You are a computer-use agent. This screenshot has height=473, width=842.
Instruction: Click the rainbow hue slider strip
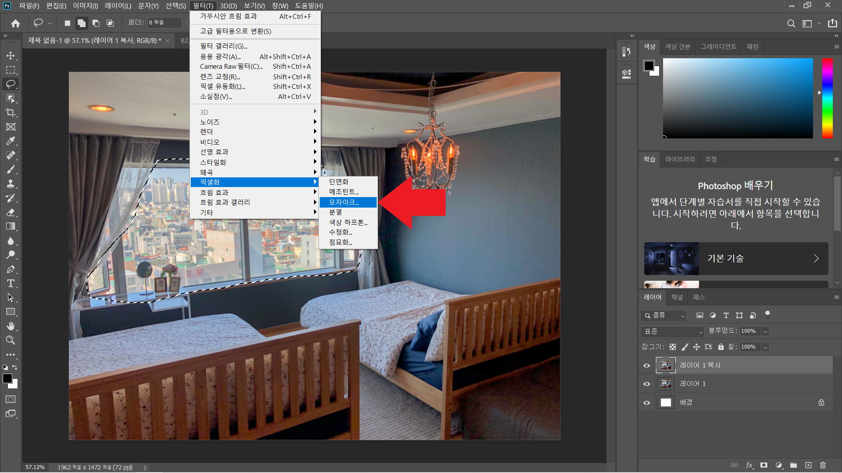point(827,98)
